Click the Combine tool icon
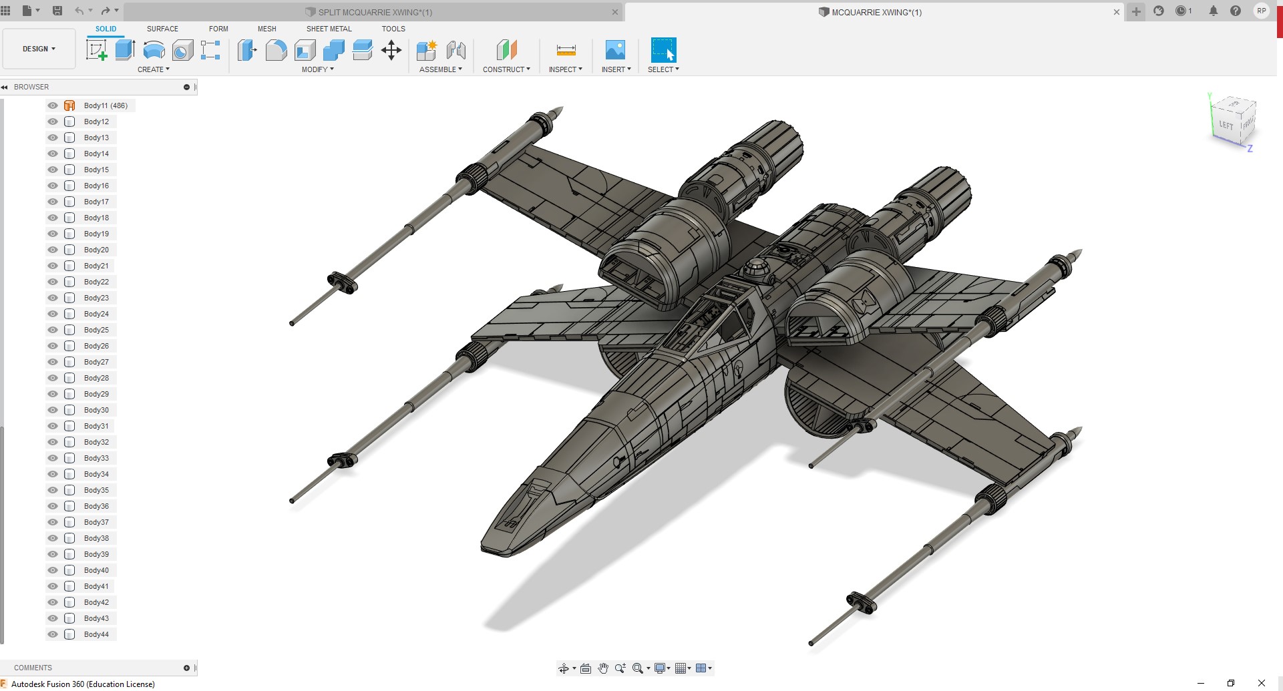This screenshot has width=1283, height=691. click(x=334, y=50)
